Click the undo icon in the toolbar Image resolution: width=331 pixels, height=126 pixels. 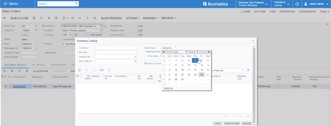[42, 18]
